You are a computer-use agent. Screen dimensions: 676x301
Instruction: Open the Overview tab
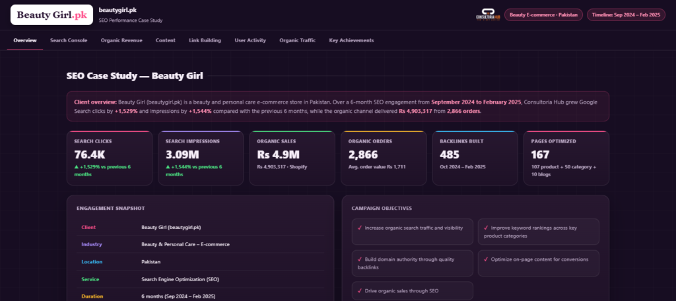point(25,40)
